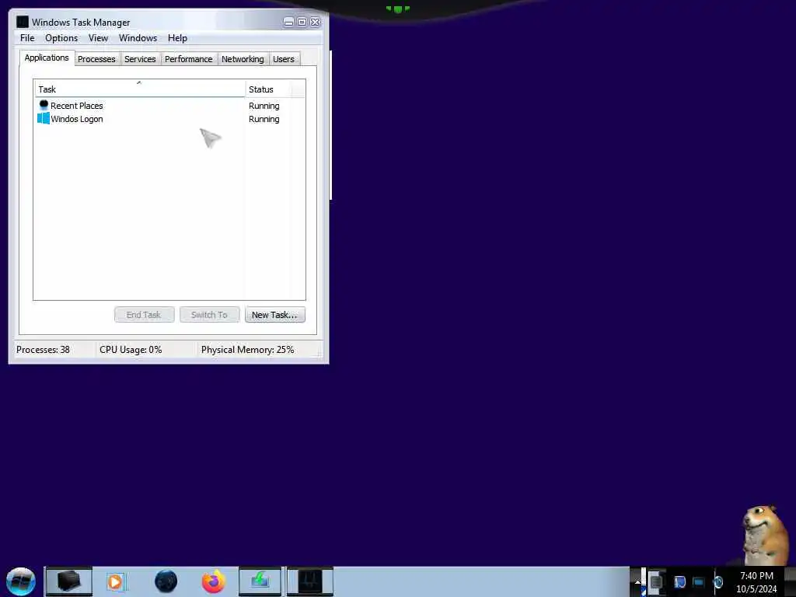Image resolution: width=796 pixels, height=597 pixels.
Task: Switch to the Performance tab
Action: pyautogui.click(x=189, y=59)
